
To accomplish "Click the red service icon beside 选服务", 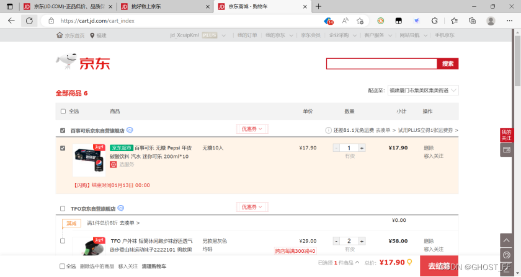I will tap(114, 164).
